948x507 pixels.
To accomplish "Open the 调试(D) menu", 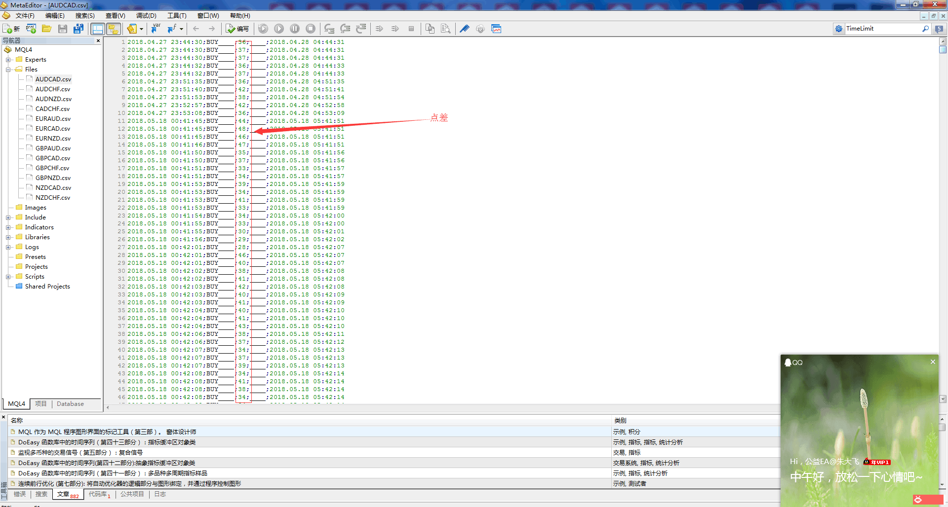I will coord(146,16).
